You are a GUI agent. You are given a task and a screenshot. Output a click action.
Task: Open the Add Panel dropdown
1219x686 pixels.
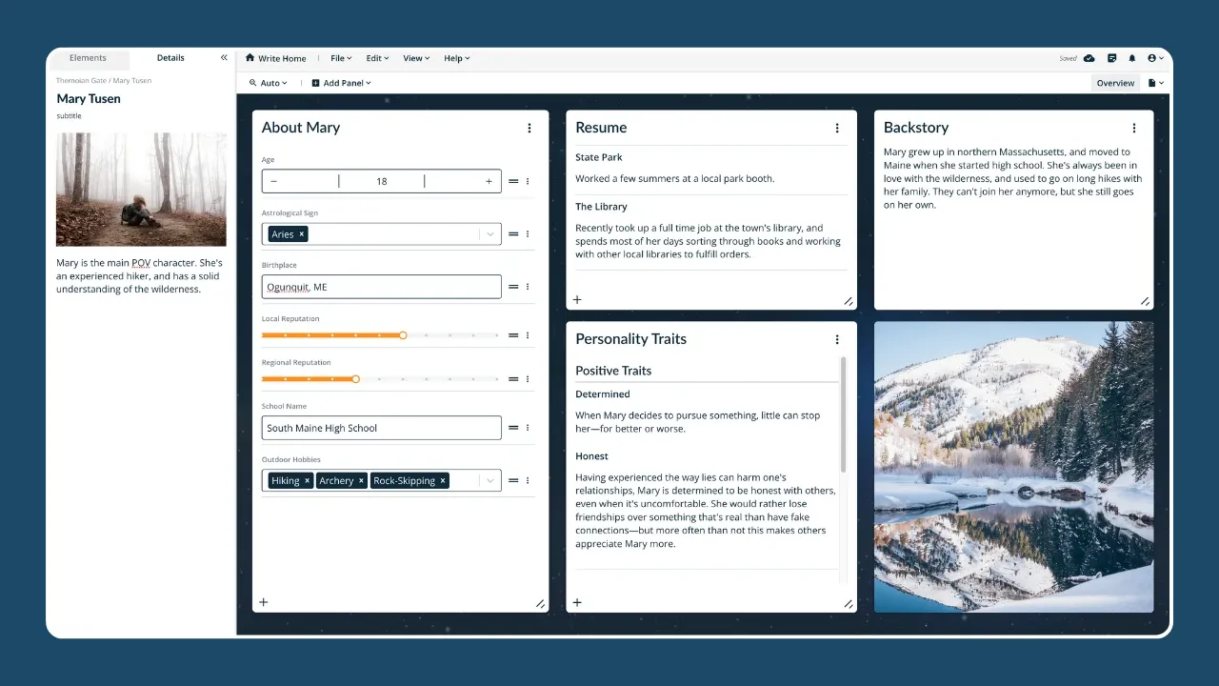tap(341, 83)
